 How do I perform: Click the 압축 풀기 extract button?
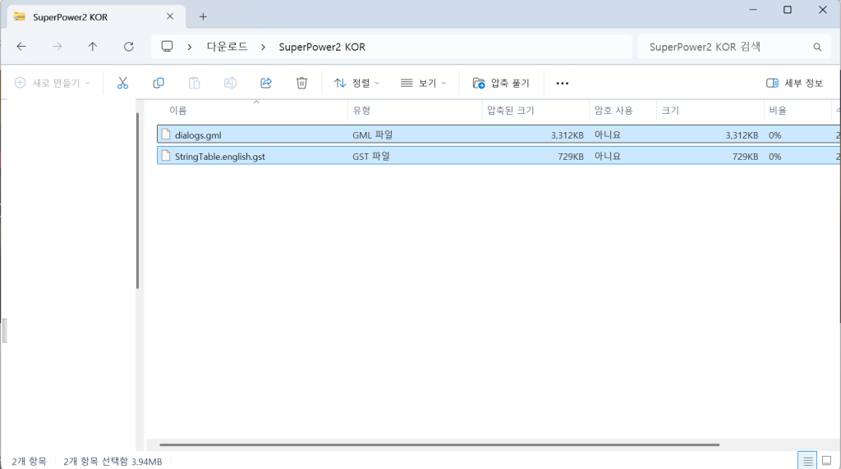coord(501,83)
